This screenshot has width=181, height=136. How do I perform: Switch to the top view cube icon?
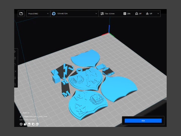point(29,124)
